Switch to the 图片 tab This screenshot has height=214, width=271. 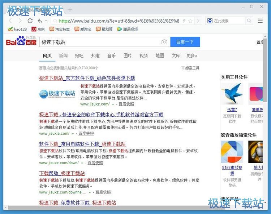tap(128, 55)
